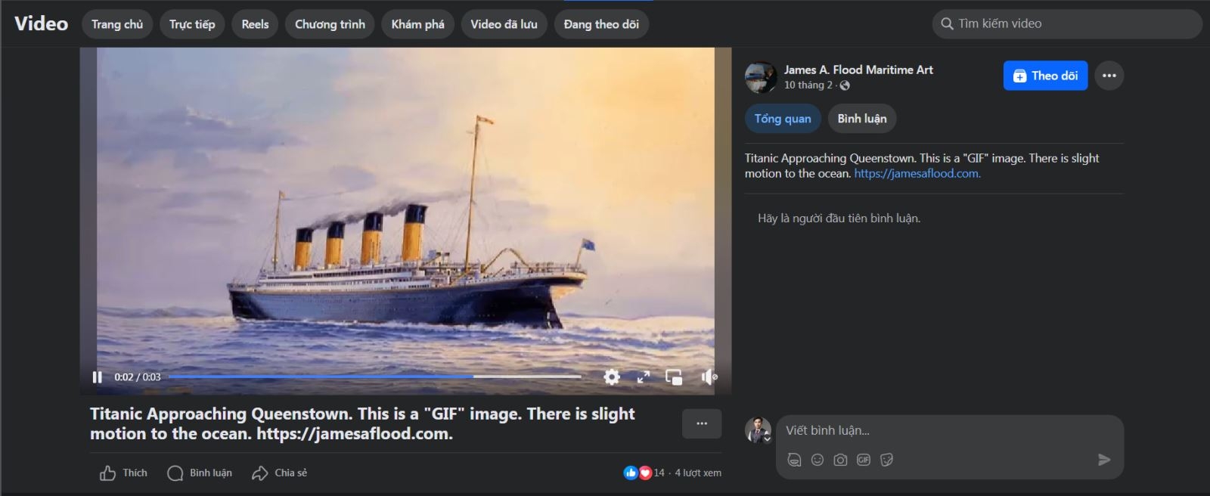1210x496 pixels.
Task: Open video settings gear
Action: point(612,377)
